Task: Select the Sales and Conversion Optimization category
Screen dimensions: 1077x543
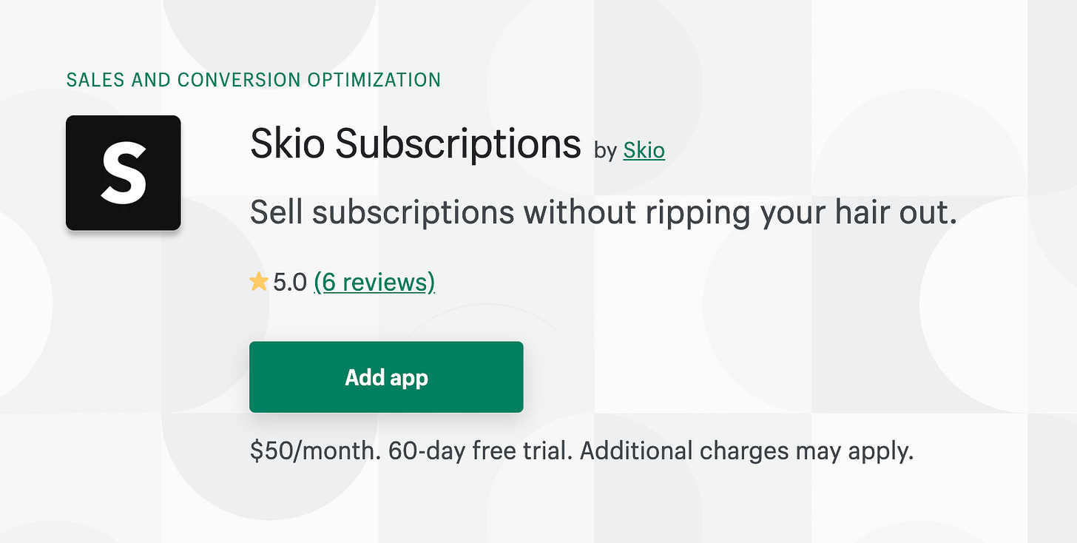Action: tap(254, 80)
